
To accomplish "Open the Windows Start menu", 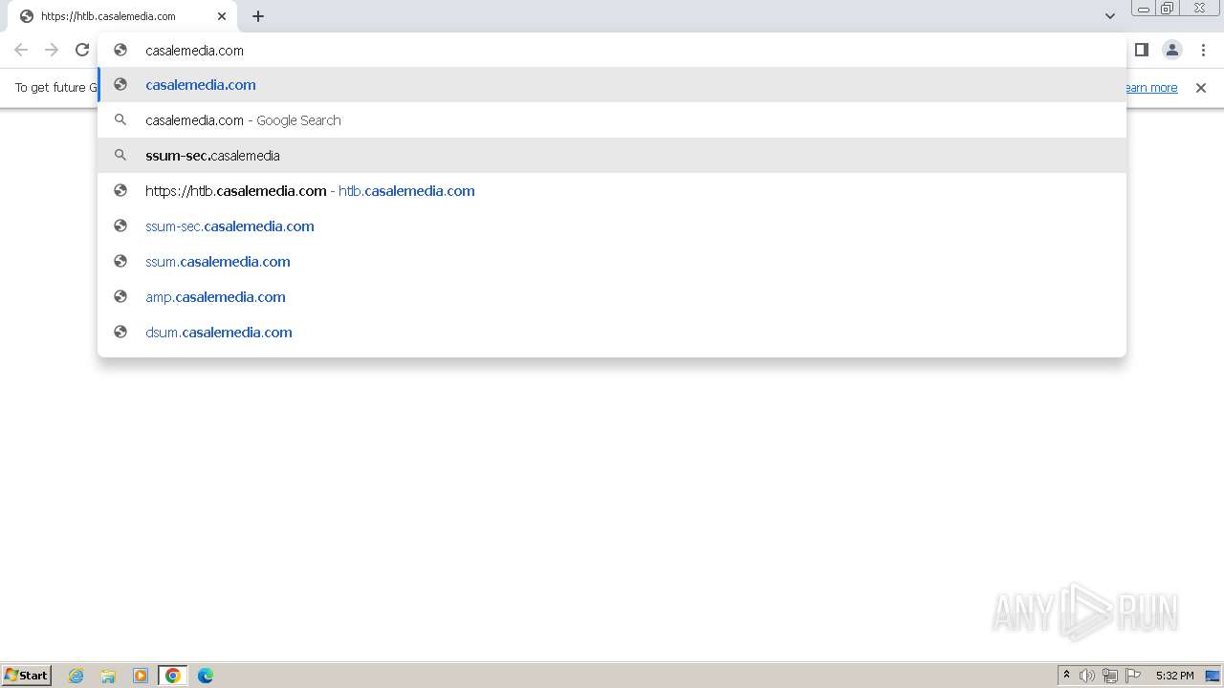I will pyautogui.click(x=27, y=676).
